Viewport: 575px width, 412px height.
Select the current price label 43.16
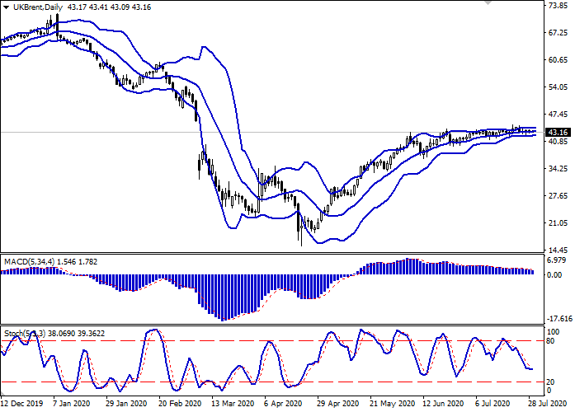pos(558,132)
